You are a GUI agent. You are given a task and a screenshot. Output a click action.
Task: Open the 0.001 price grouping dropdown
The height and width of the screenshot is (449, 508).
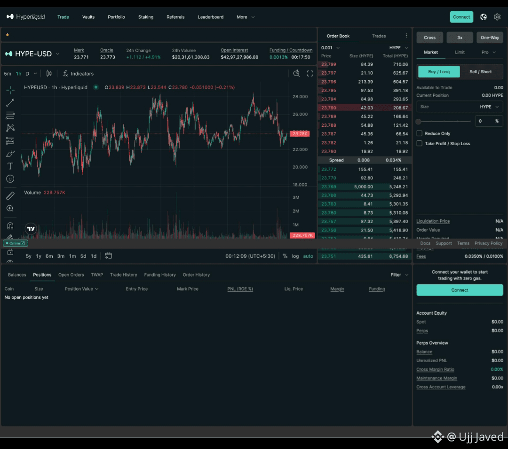pyautogui.click(x=330, y=47)
